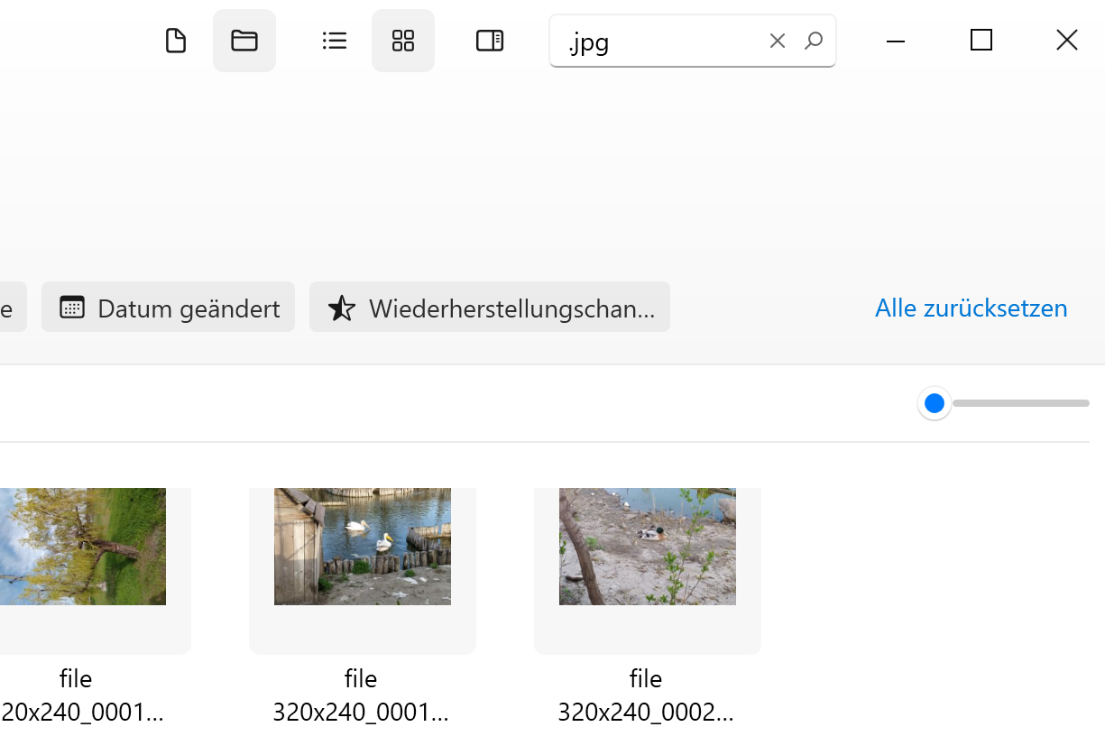The width and height of the screenshot is (1105, 736).
Task: Switch to list view layout
Action: pyautogui.click(x=335, y=41)
